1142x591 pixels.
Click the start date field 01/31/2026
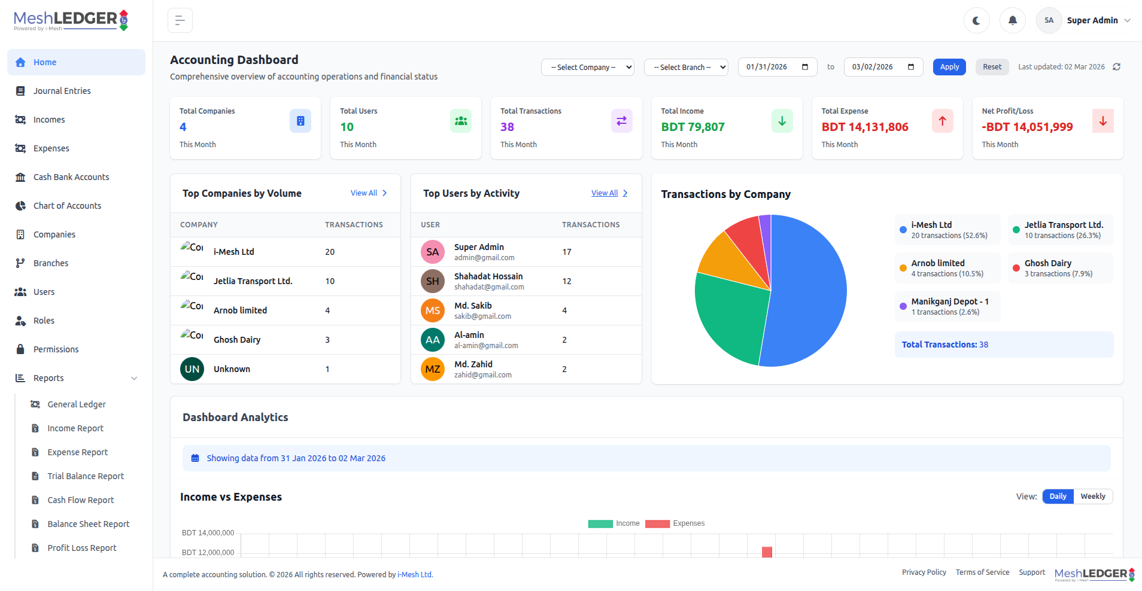coord(769,67)
